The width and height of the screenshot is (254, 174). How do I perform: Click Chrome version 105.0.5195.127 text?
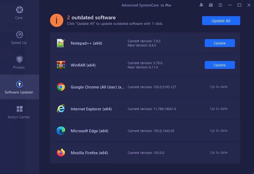click(x=152, y=87)
